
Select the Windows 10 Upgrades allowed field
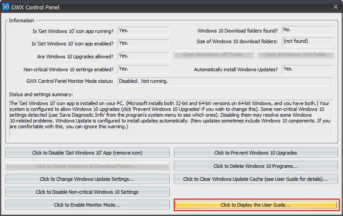point(143,56)
